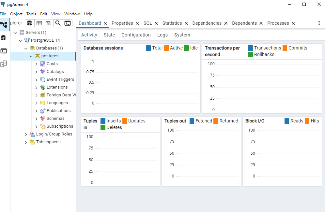Image resolution: width=325 pixels, height=212 pixels.
Task: Open the Window menu
Action: click(72, 14)
